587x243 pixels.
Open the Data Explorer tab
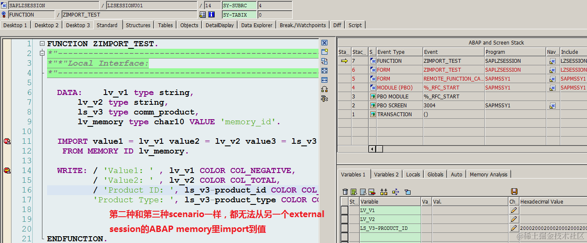(257, 25)
